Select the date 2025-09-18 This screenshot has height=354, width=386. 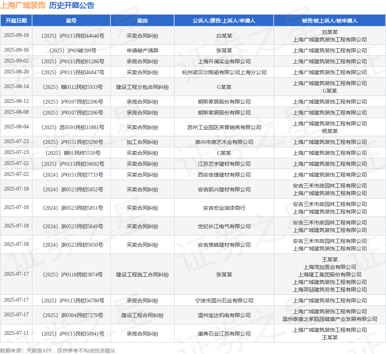pos(16,35)
